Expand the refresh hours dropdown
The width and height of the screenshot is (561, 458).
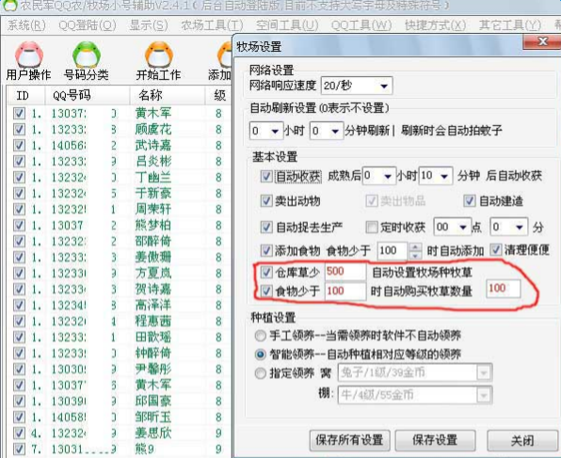[275, 132]
